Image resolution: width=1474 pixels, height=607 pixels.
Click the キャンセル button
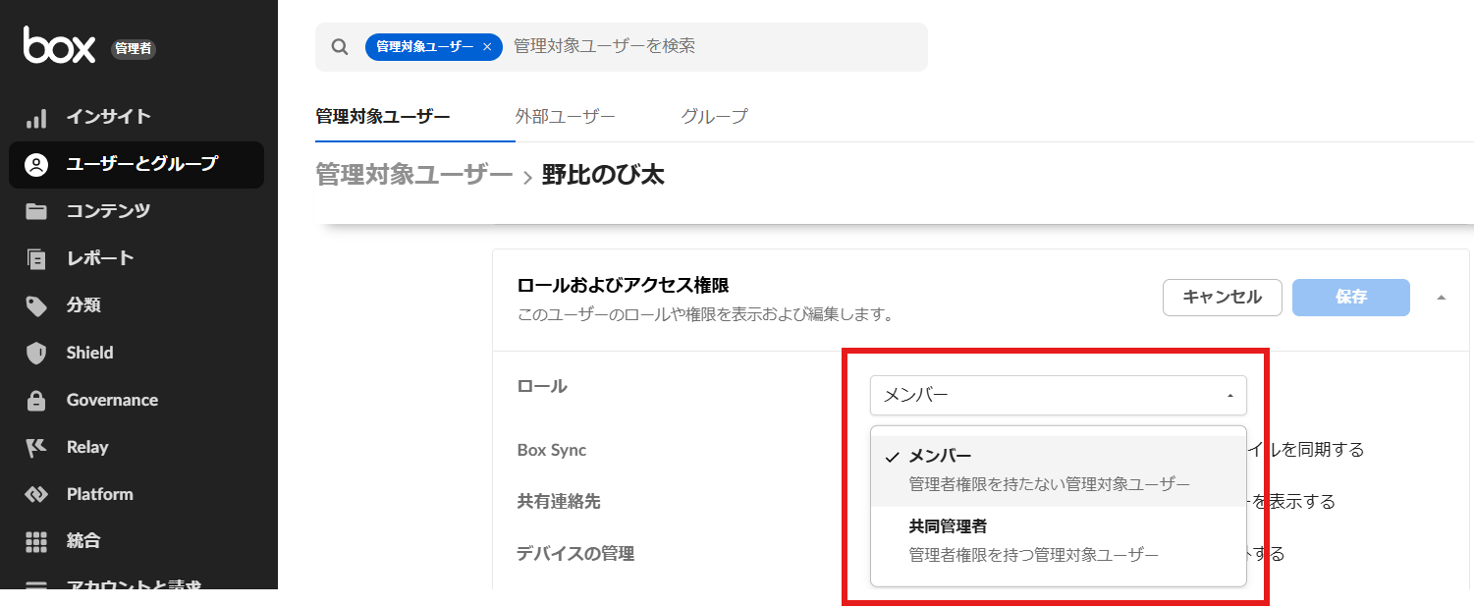pos(1223,298)
